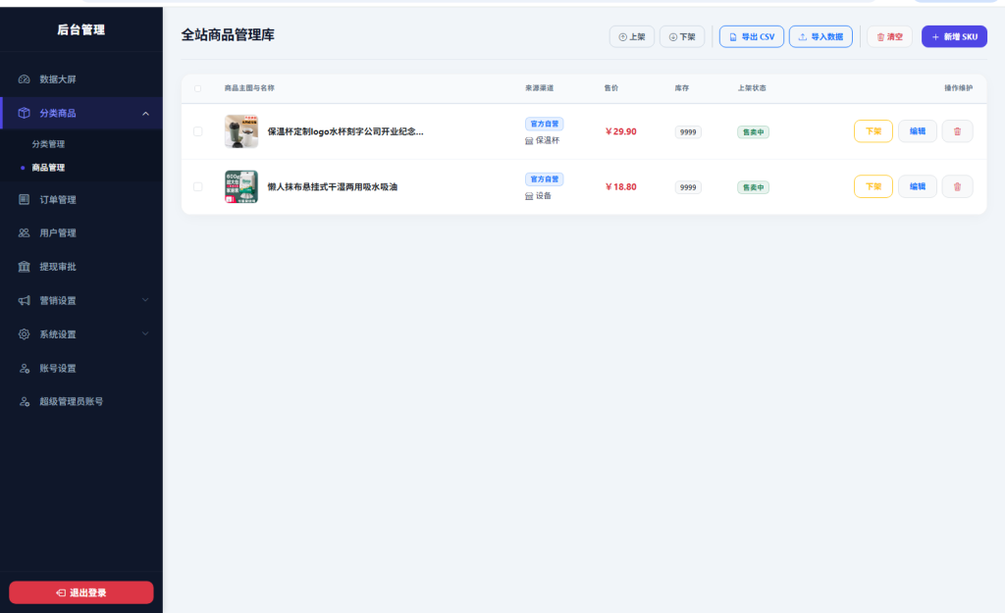Click the 上架状态 column header
Image resolution: width=1005 pixels, height=613 pixels.
(x=752, y=87)
